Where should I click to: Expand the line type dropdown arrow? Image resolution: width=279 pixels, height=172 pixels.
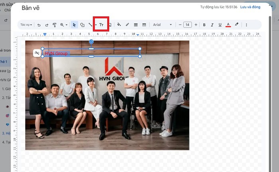point(96,25)
